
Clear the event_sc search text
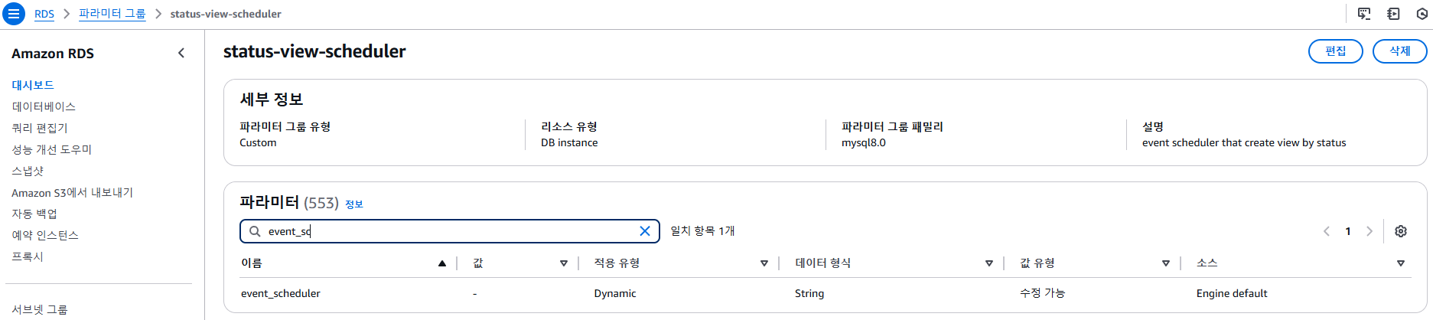645,231
